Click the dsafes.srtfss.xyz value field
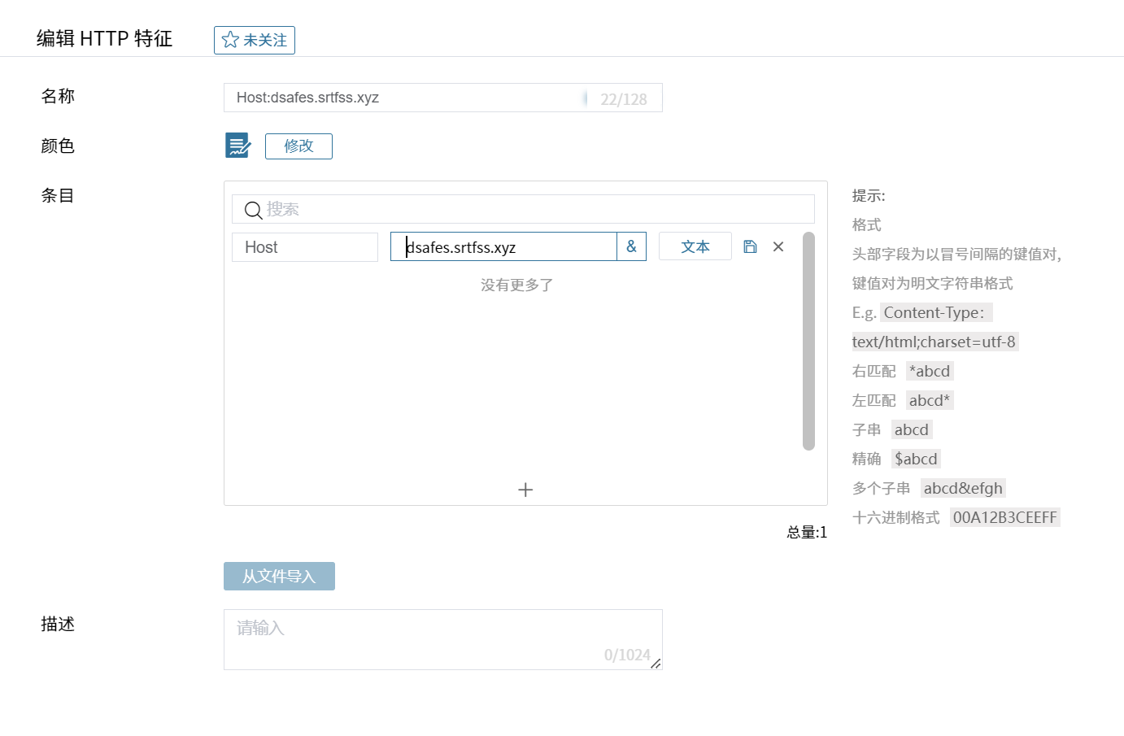1124x736 pixels. (x=503, y=247)
